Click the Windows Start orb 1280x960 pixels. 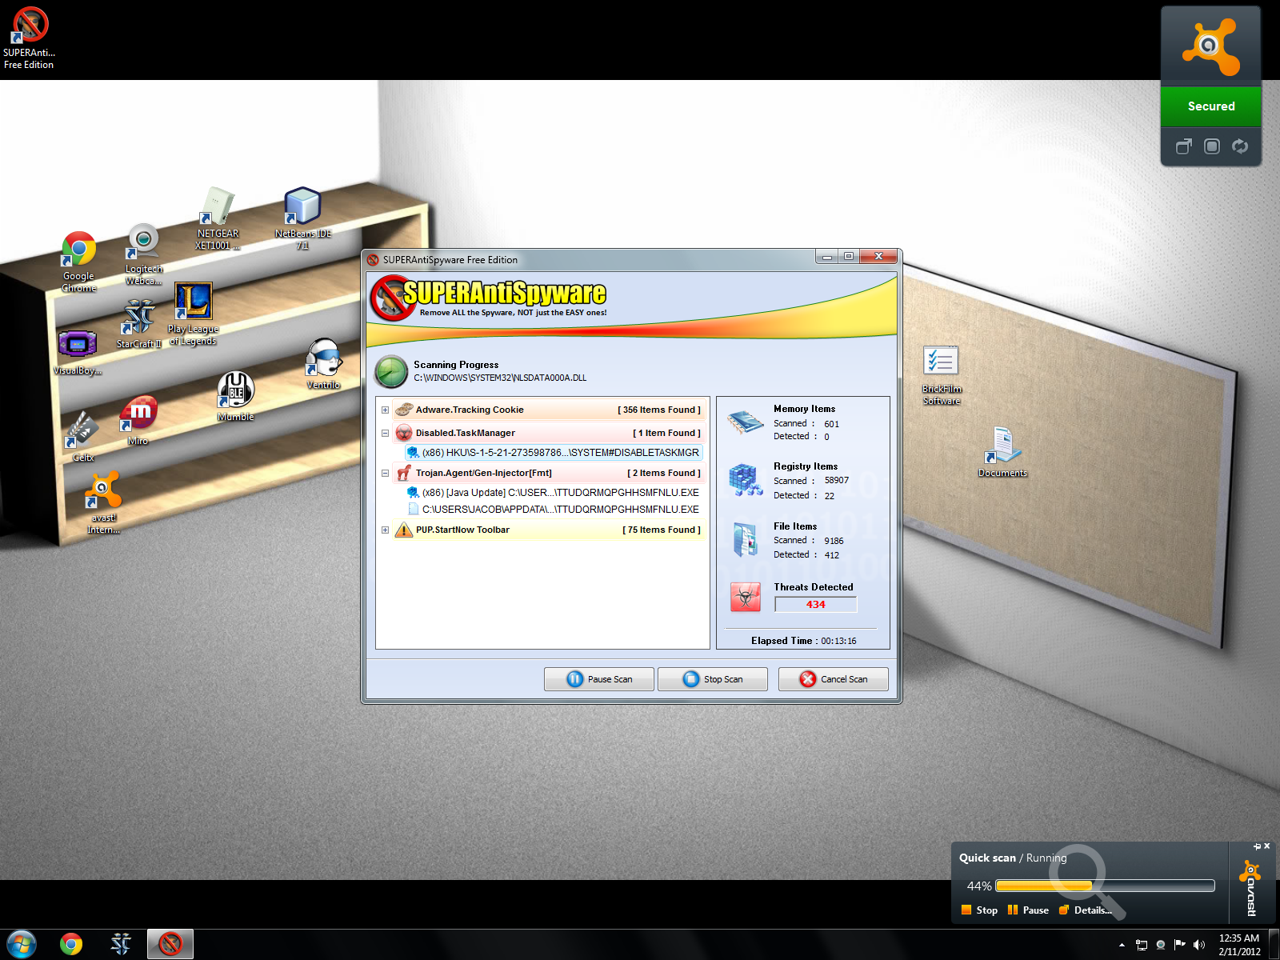click(x=22, y=945)
